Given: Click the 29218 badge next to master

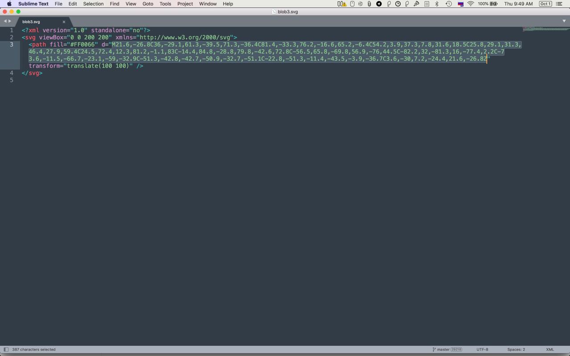Looking at the screenshot, I should 456,349.
